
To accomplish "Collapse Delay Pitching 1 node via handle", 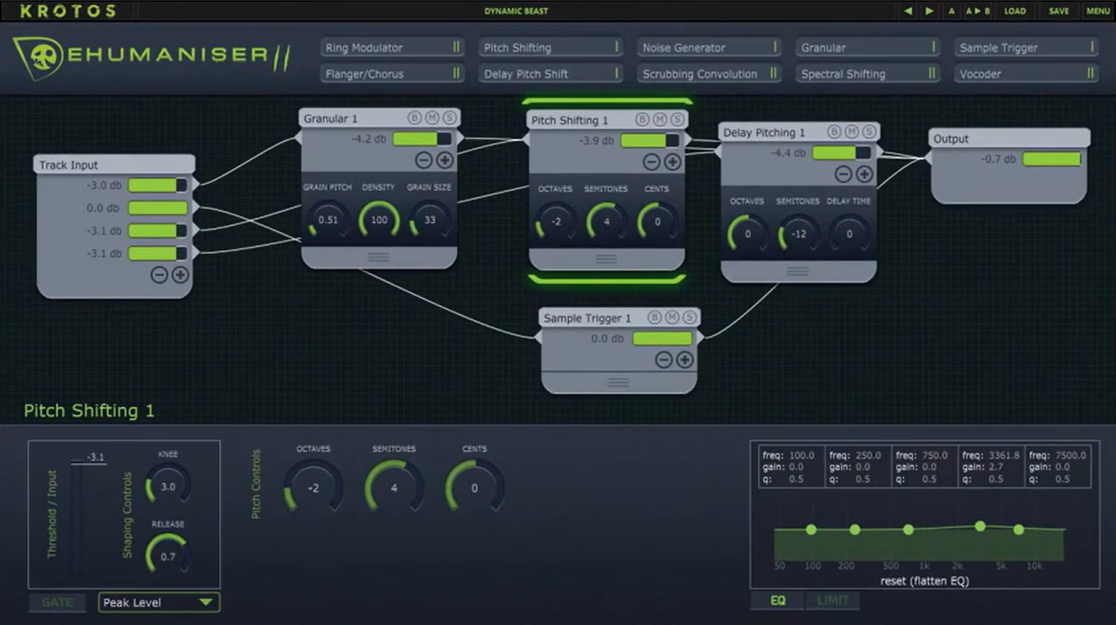I will (x=798, y=271).
